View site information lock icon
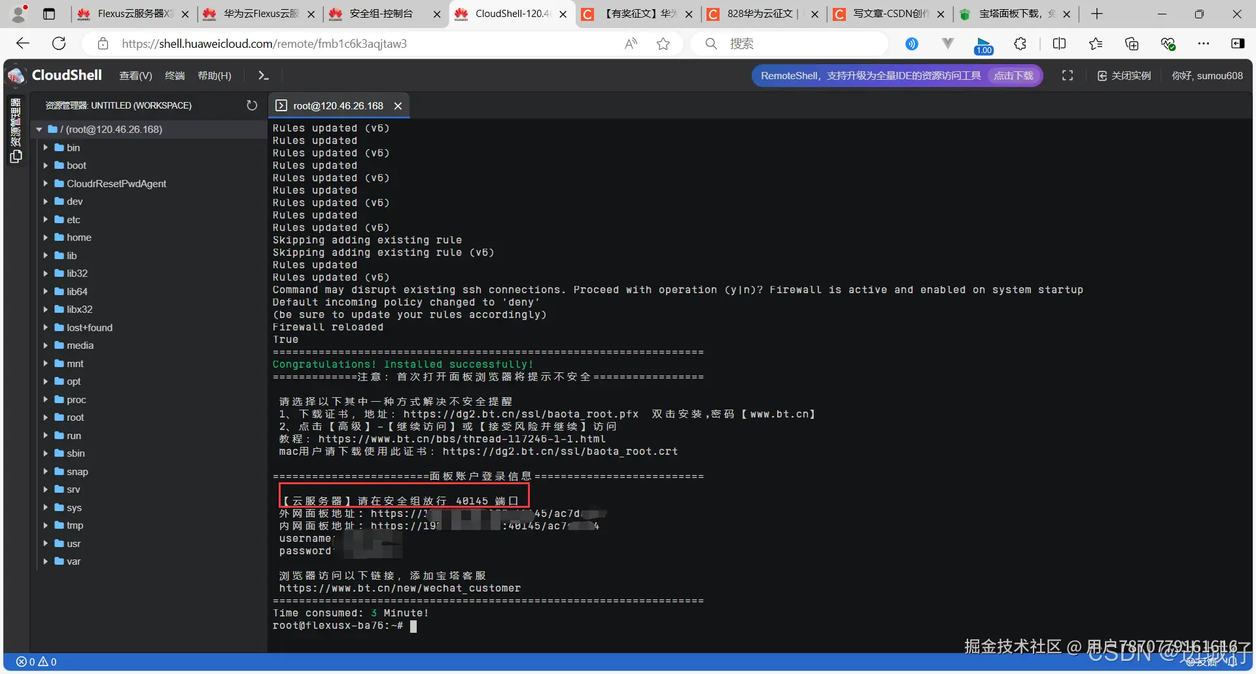 click(x=103, y=44)
